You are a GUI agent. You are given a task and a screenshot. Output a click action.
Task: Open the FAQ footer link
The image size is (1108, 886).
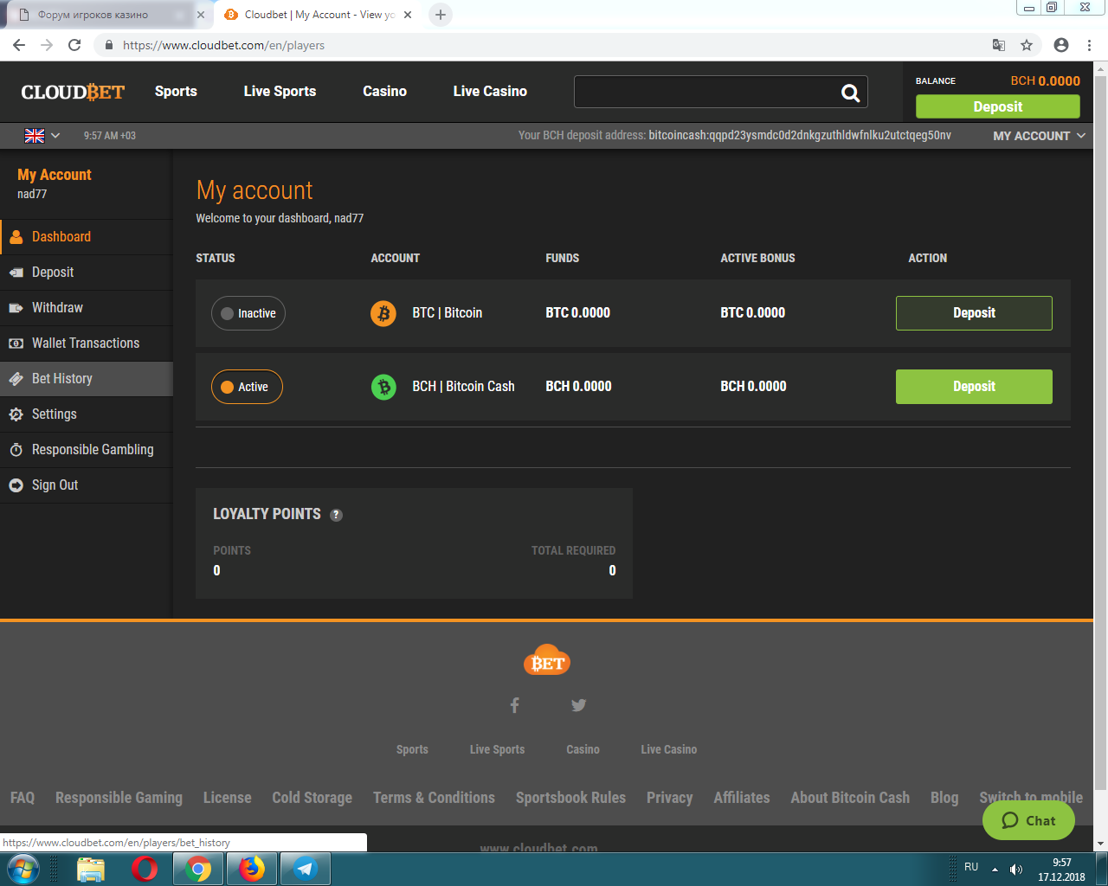(x=23, y=798)
